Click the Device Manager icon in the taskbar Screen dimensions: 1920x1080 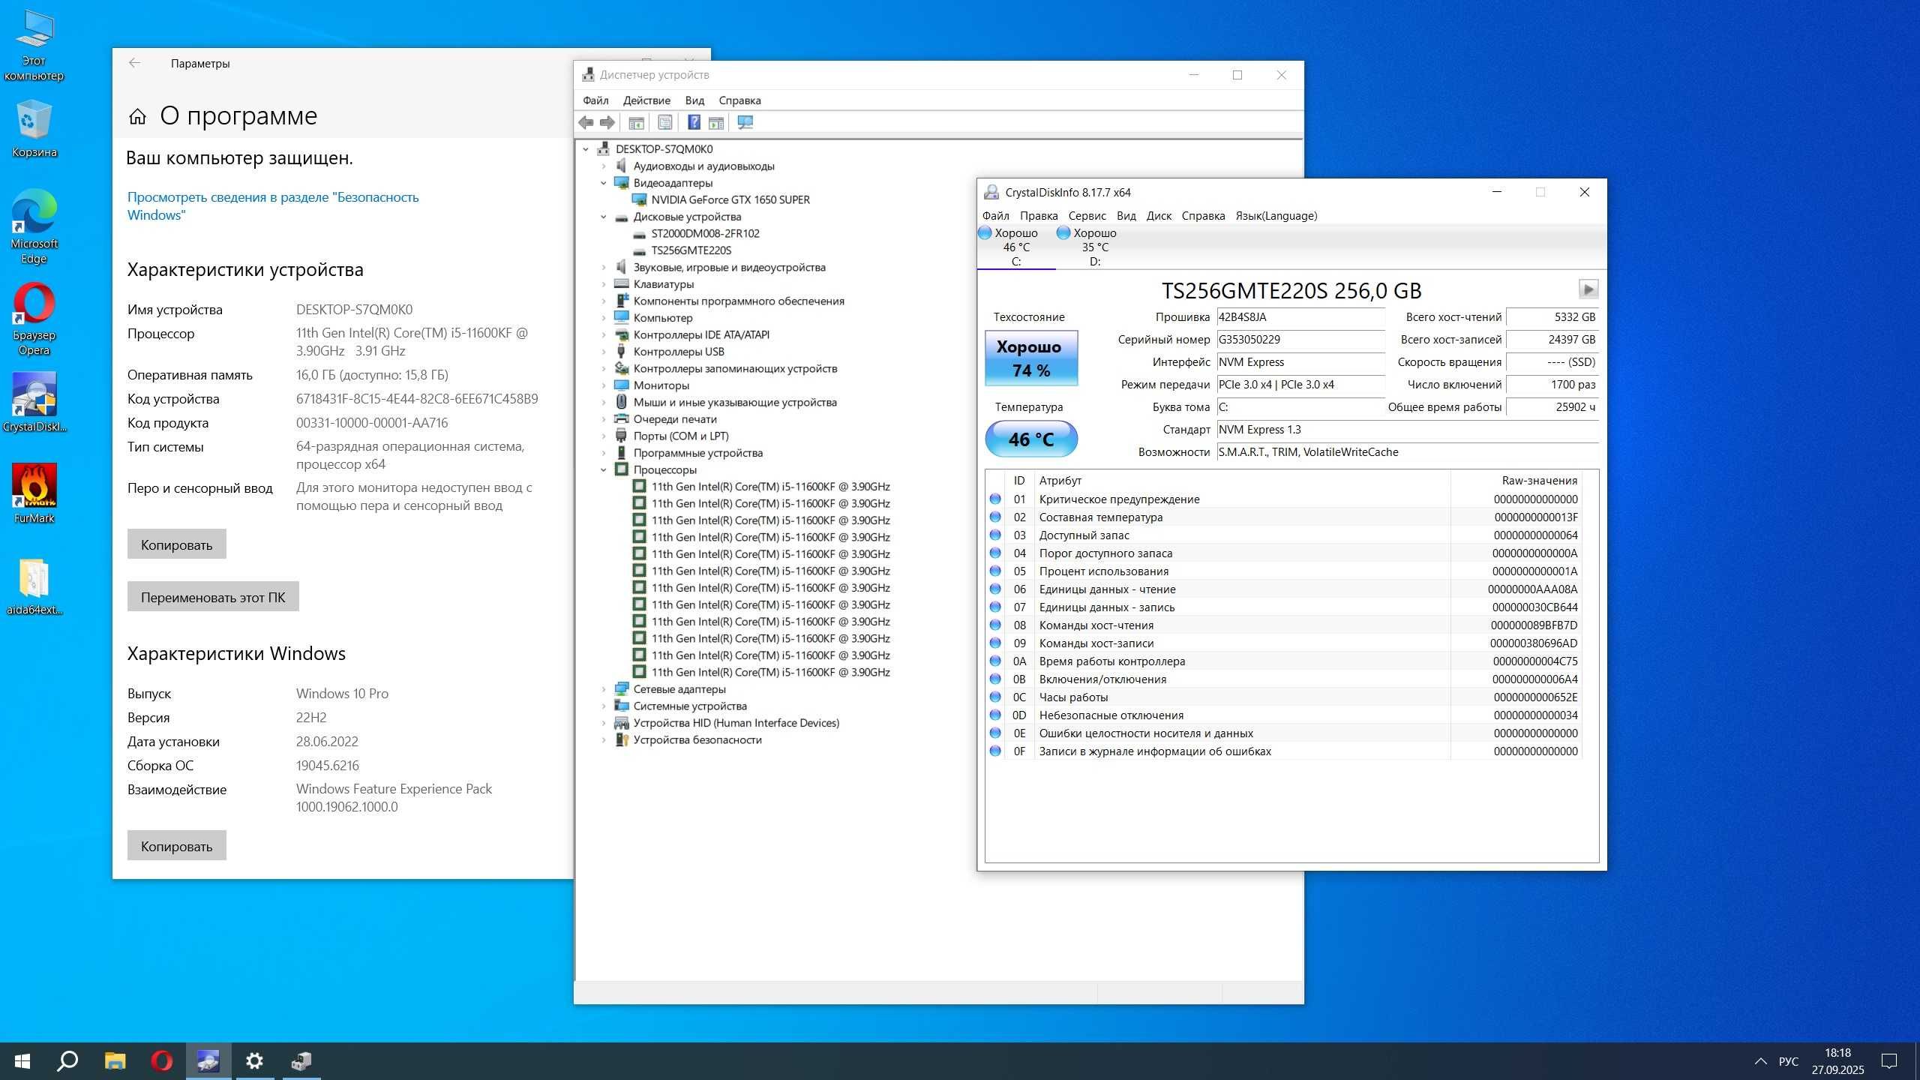pos(301,1061)
